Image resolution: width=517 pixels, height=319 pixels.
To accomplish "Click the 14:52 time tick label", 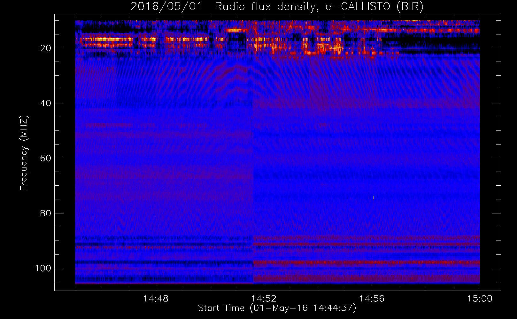I will (264, 299).
